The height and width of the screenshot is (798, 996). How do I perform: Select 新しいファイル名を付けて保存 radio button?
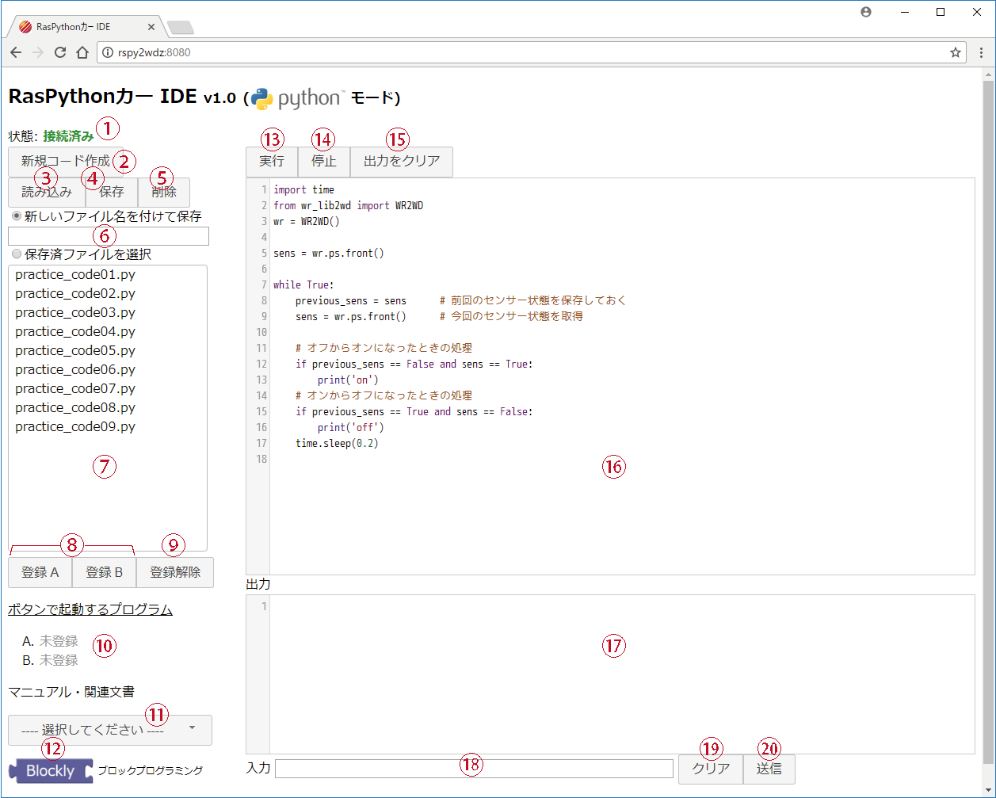(x=16, y=216)
